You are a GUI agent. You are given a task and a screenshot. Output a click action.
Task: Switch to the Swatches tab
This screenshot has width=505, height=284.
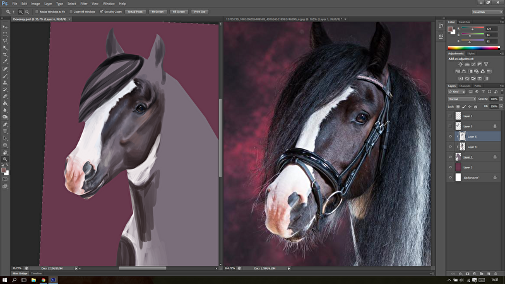point(465,22)
